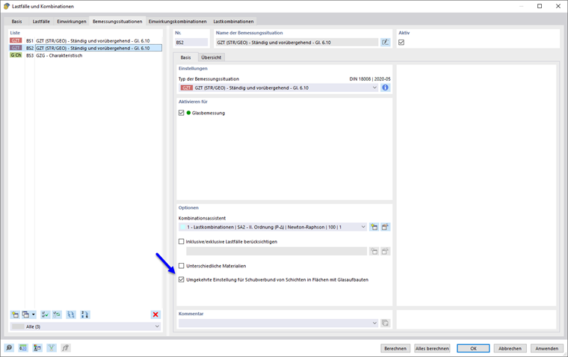Click the disabled new icon under Inklusive/exklusive Lastfälle
The width and height of the screenshot is (568, 357).
pos(374,251)
